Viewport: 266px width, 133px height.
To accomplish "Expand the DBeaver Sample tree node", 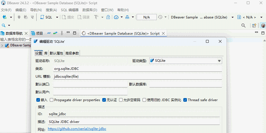I will [2, 46].
